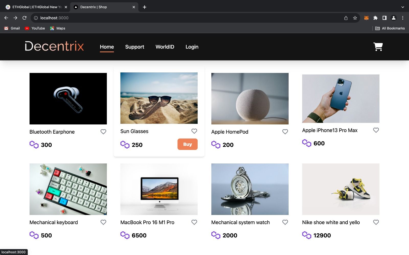Image resolution: width=409 pixels, height=255 pixels.
Task: Select the MacBook Pro 16 M1 Pro title
Action: (x=147, y=222)
